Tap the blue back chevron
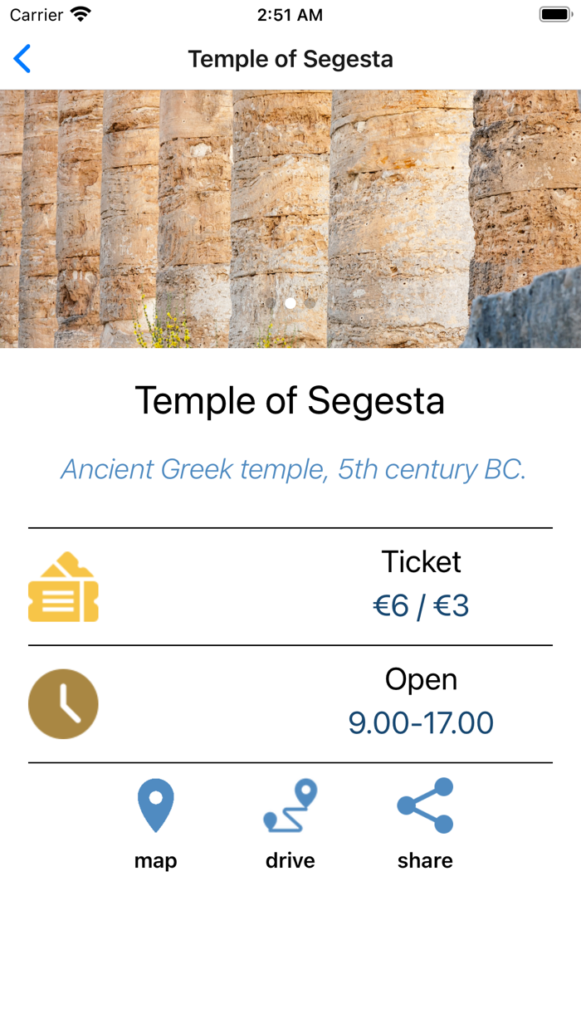This screenshot has height=1033, width=581. coord(22,59)
